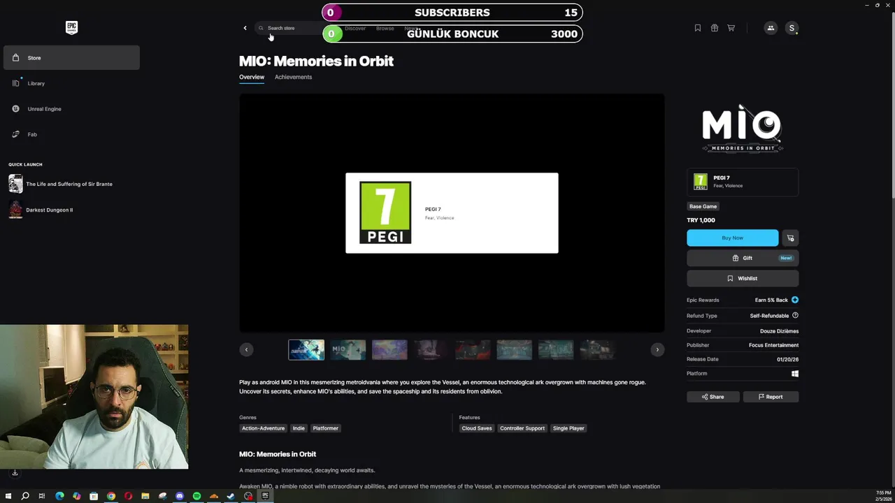Image resolution: width=895 pixels, height=503 pixels.
Task: Open the friends icon in header
Action: (771, 28)
